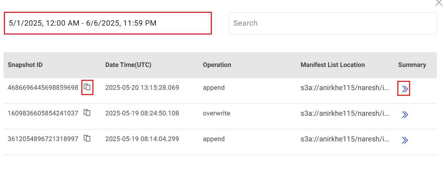This screenshot has width=444, height=172.
Task: Open the date range picker field
Action: 108,23
